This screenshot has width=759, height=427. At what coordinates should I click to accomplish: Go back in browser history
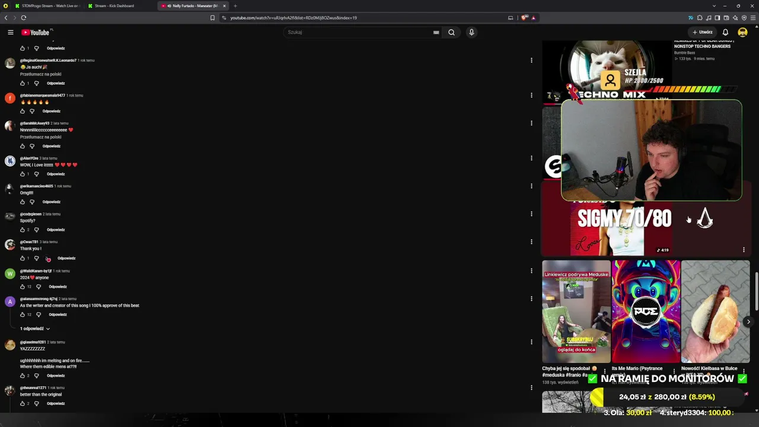point(6,18)
